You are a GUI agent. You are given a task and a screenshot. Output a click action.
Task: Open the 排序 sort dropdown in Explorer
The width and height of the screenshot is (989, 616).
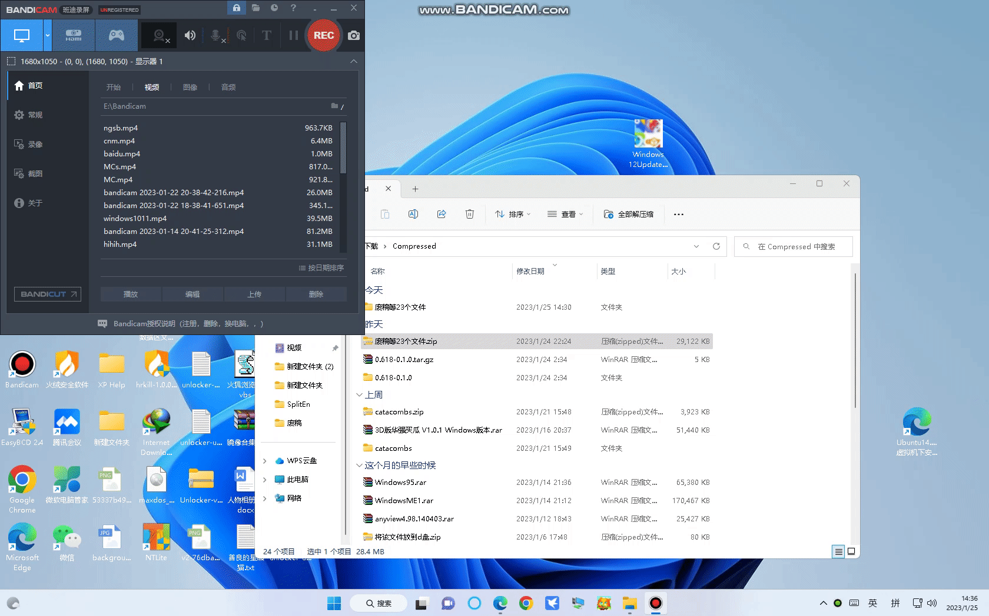[513, 215]
